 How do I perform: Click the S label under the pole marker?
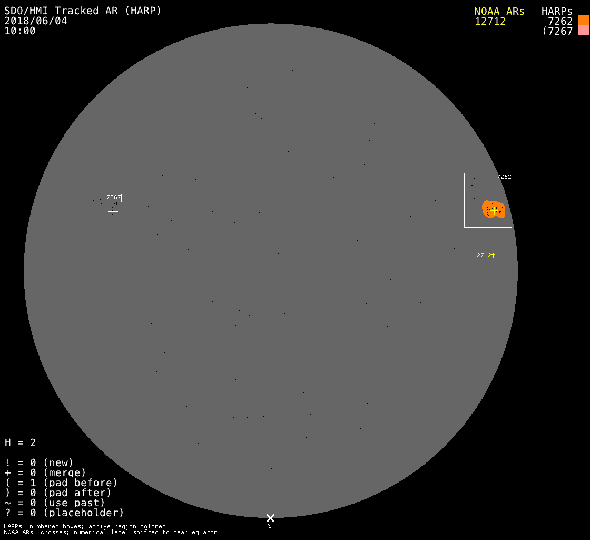point(270,526)
